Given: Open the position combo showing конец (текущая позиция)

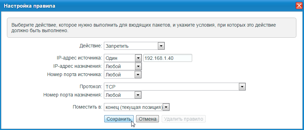Looking at the screenshot, I should tap(137, 107).
